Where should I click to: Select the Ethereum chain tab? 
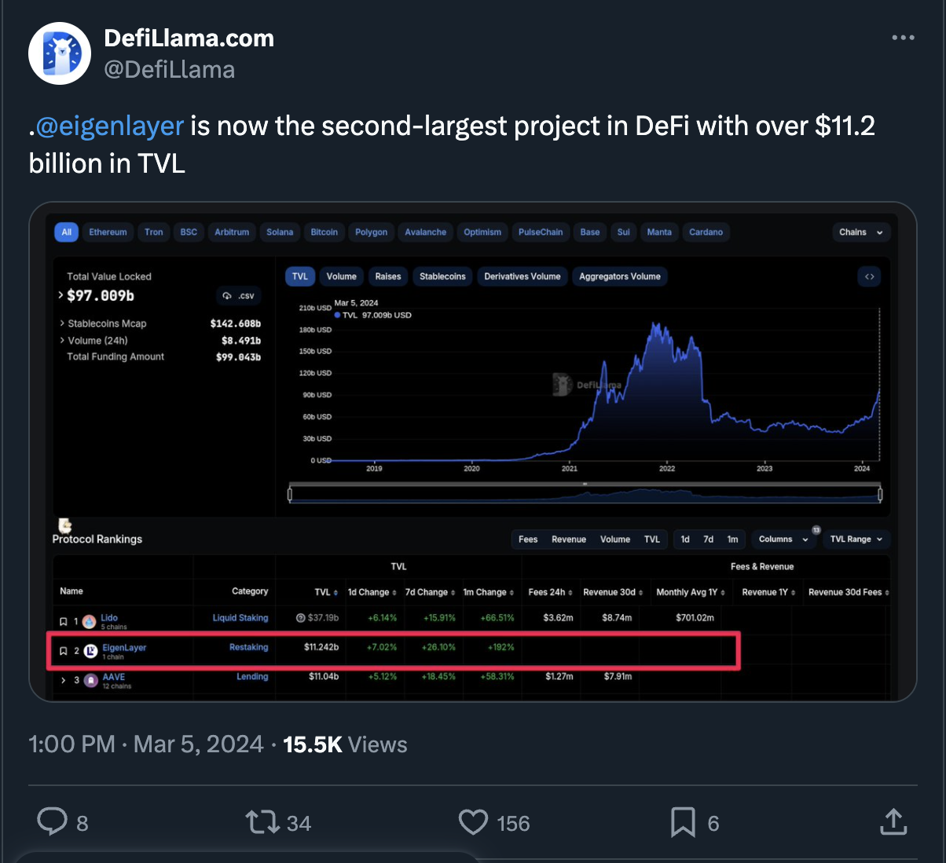tap(108, 232)
